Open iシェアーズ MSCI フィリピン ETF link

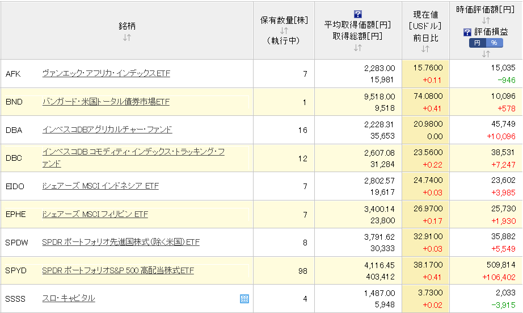tap(95, 214)
